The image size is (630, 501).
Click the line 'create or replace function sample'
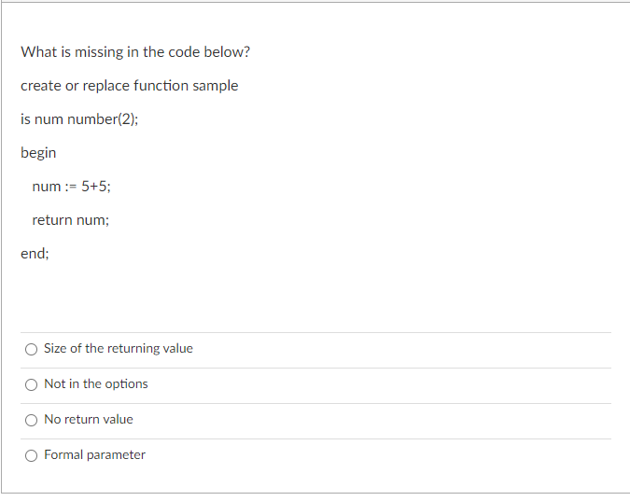130,86
